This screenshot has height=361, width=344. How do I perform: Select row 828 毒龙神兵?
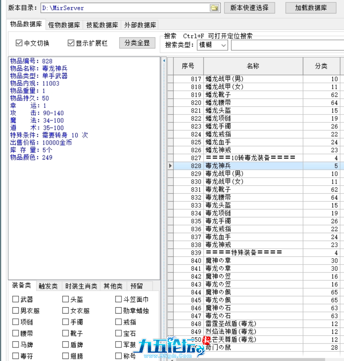256,166
